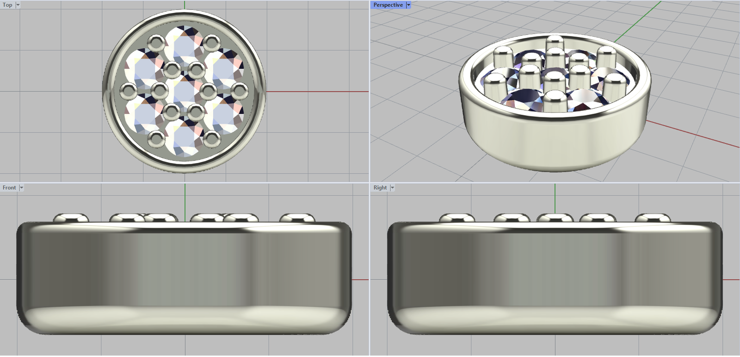Screen dimensions: 740x357
Task: Click the Front viewport title label
Action: click(x=9, y=188)
